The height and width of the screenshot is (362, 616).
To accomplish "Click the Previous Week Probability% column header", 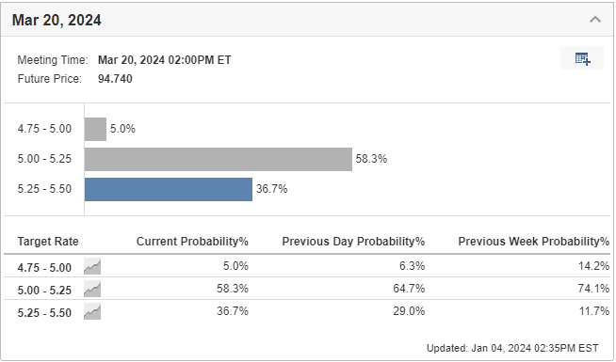I will pos(534,242).
